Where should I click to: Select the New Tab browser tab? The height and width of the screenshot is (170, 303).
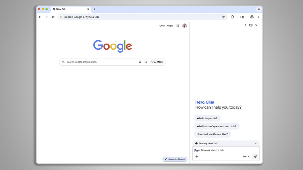[x=68, y=9]
